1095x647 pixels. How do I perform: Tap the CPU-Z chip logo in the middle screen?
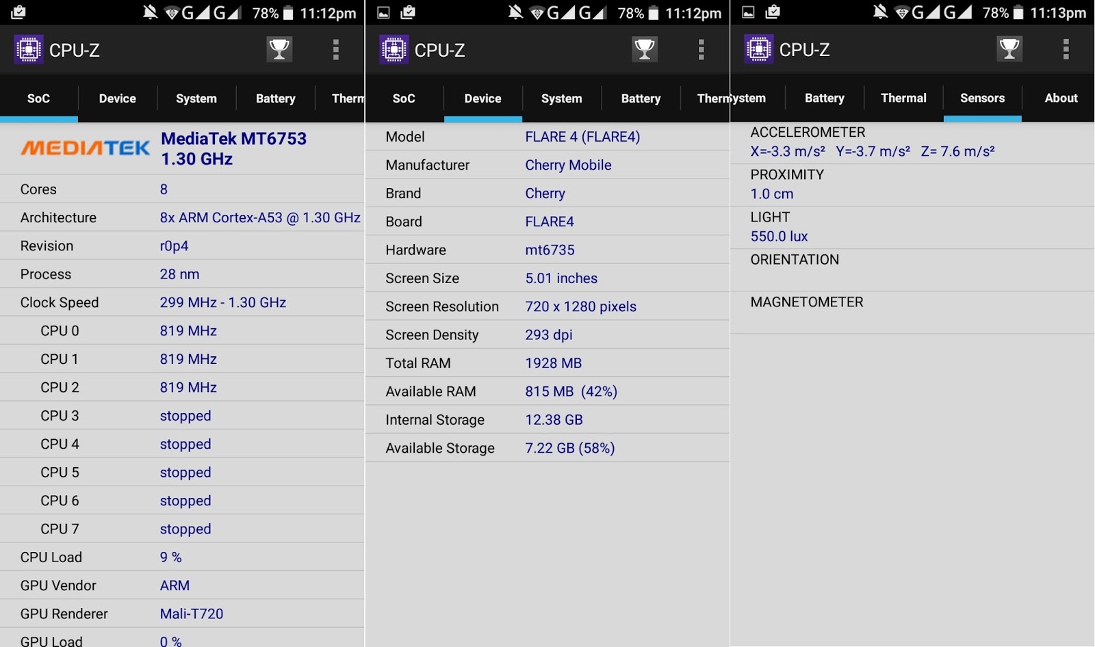(x=394, y=49)
